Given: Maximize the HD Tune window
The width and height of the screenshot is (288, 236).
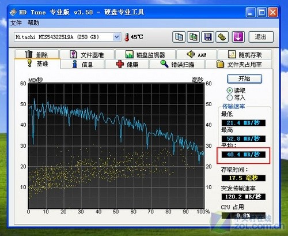Looking at the screenshot, I should 262,13.
